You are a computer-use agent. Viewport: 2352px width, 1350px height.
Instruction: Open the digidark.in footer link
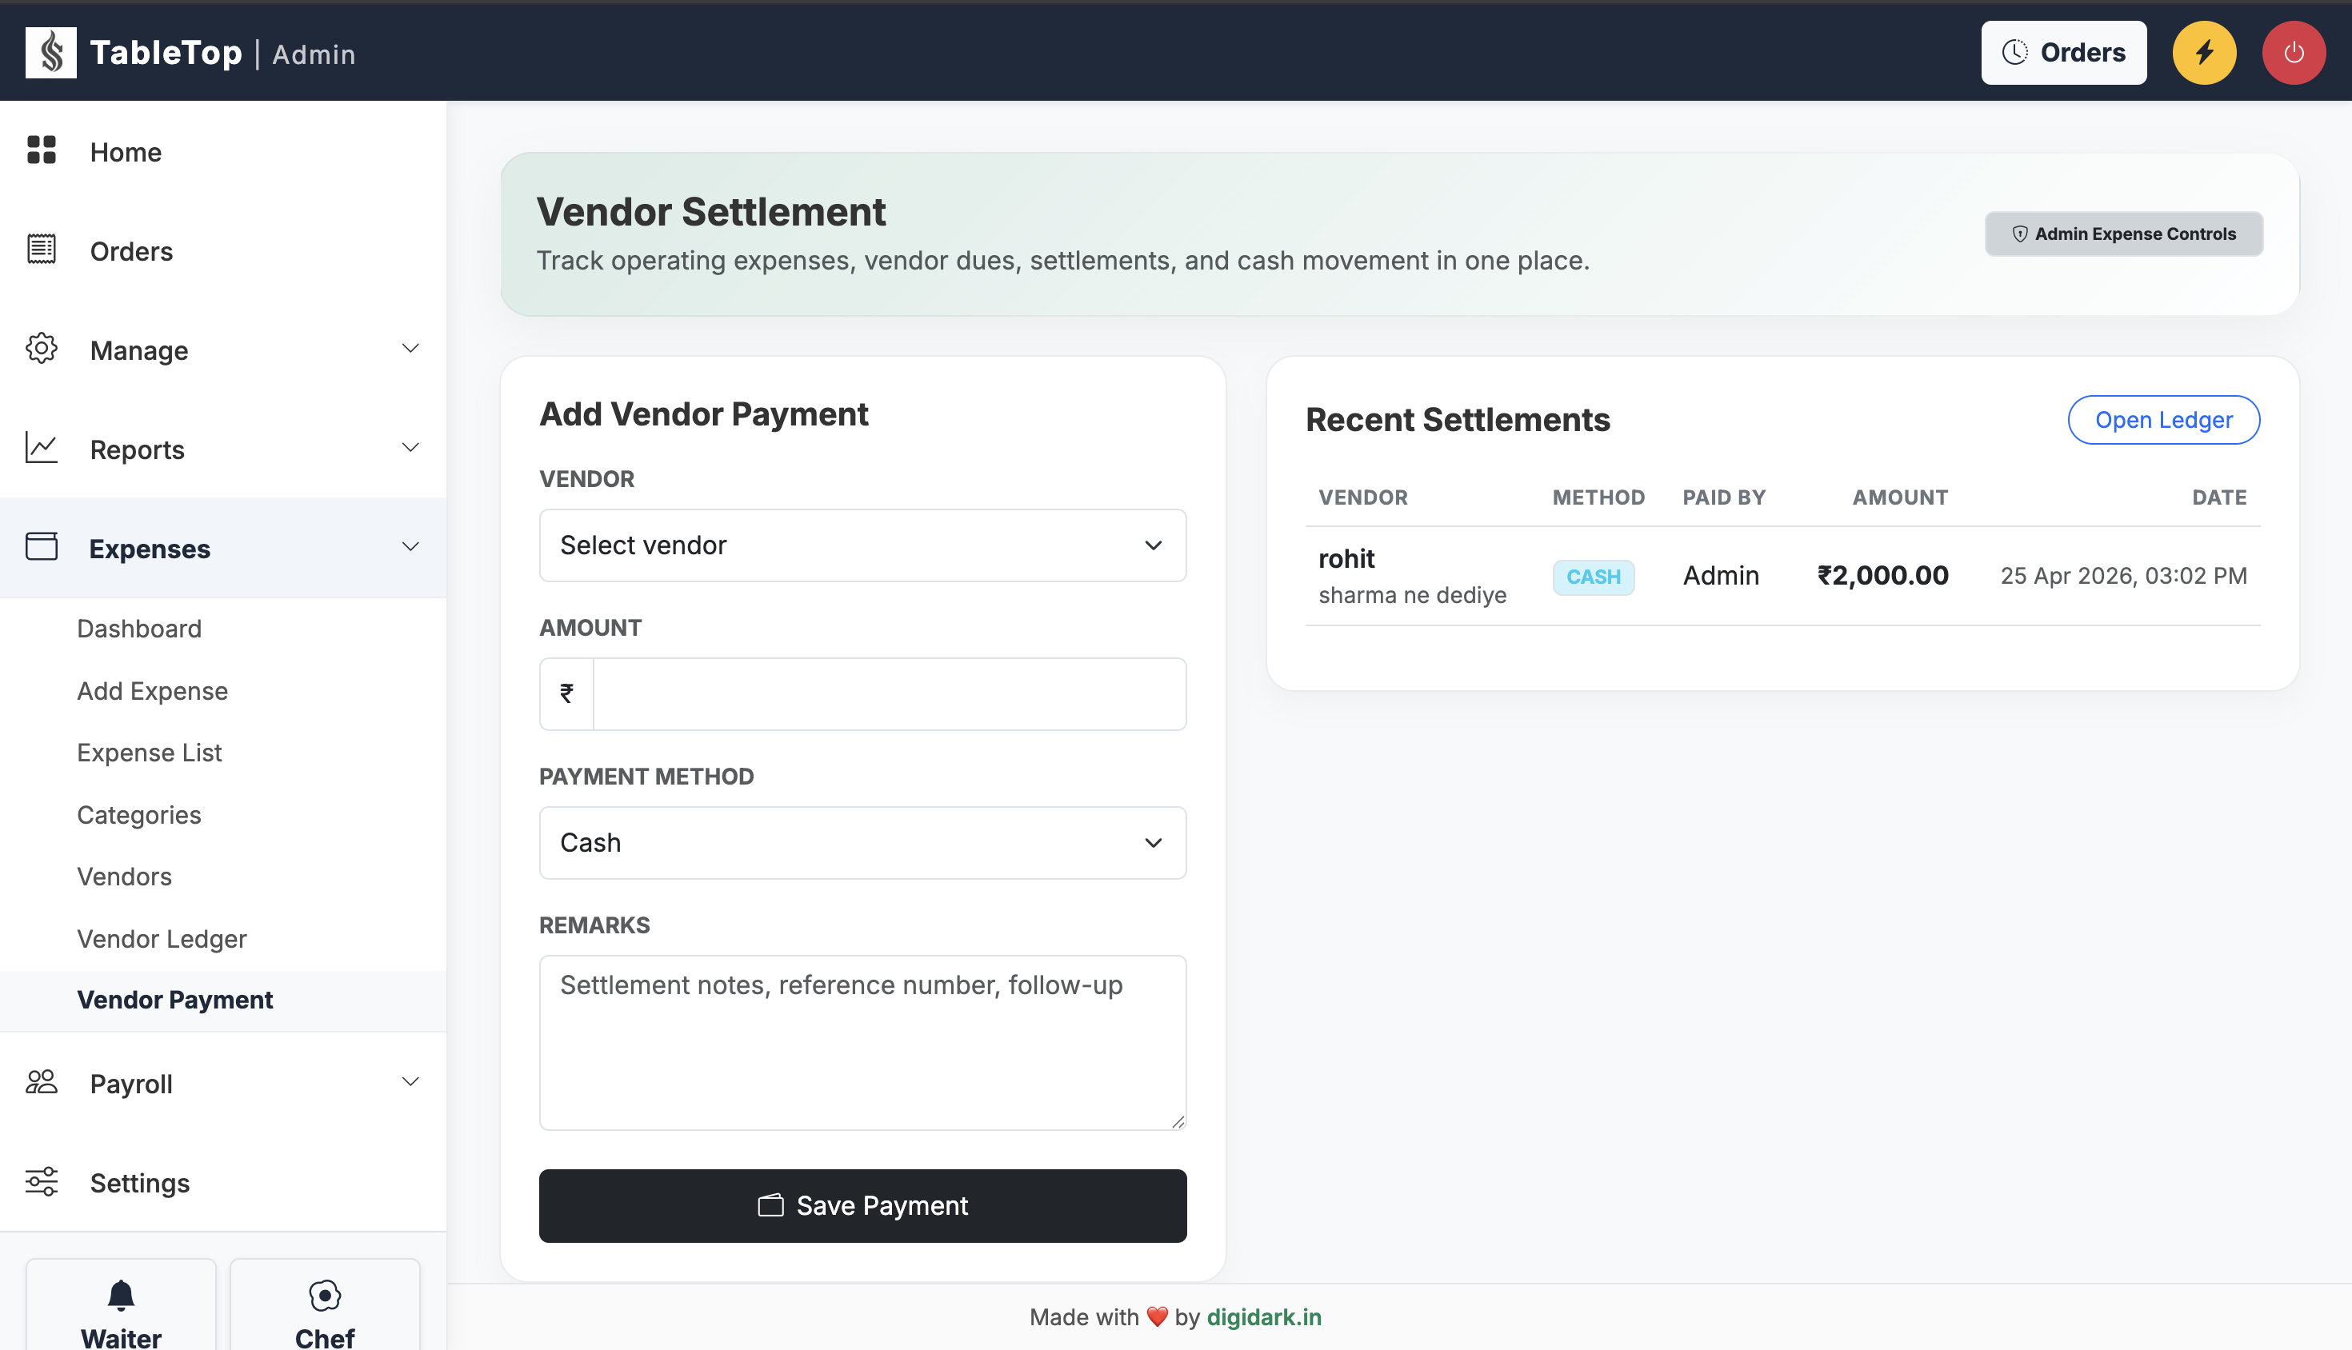coord(1263,1316)
